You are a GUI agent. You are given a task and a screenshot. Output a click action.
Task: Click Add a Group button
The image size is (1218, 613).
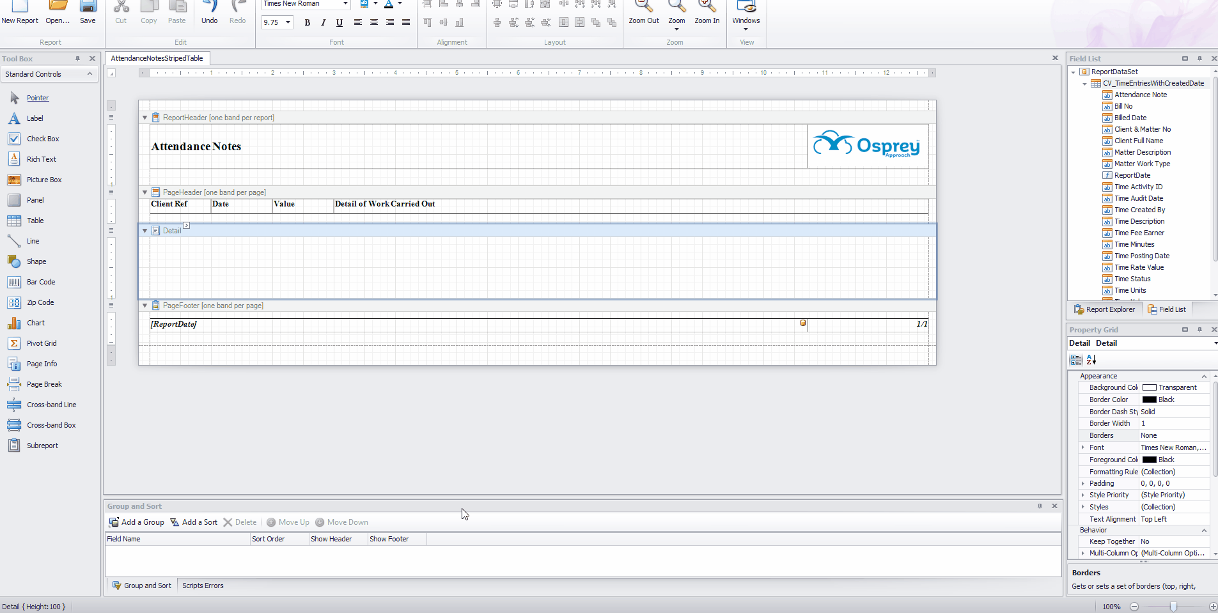[x=136, y=522]
